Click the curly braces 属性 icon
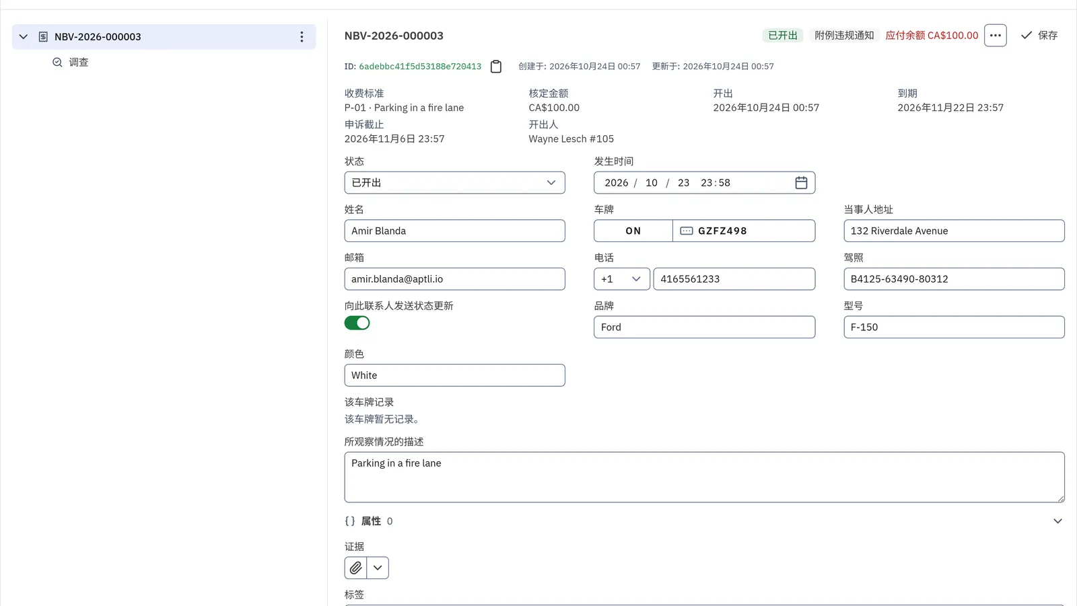 tap(350, 521)
